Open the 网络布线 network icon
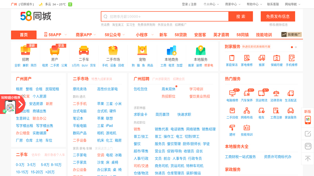 247,110
